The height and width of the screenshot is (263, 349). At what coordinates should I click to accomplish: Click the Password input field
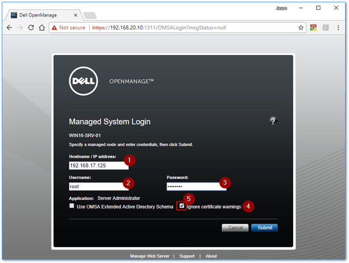[x=196, y=186]
